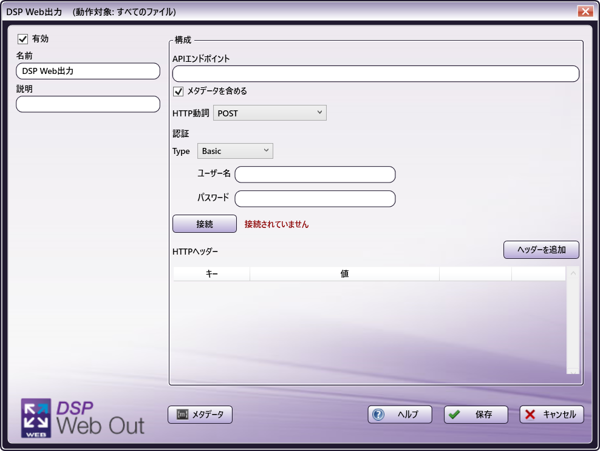Click the 値 column header
Image resolution: width=600 pixels, height=451 pixels.
pos(344,274)
